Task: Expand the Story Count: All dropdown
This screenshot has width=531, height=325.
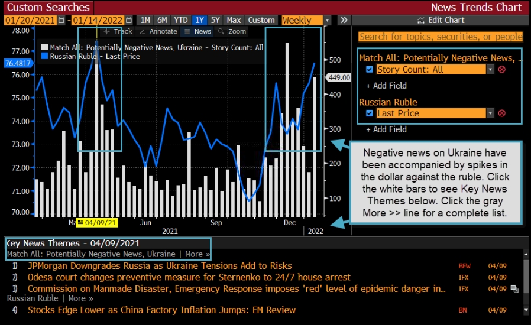Action: point(490,70)
